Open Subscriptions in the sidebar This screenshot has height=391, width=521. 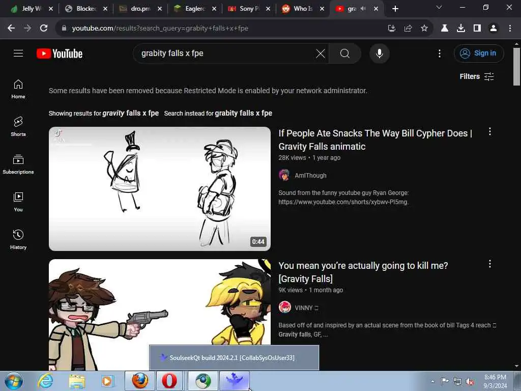pos(18,164)
